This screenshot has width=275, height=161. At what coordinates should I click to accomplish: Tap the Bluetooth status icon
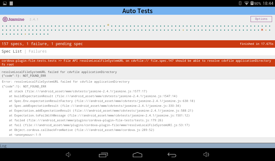240,3
